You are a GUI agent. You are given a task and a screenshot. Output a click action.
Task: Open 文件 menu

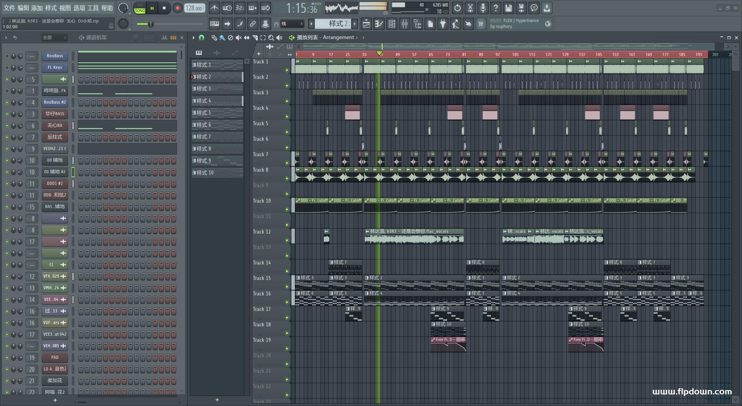click(9, 8)
